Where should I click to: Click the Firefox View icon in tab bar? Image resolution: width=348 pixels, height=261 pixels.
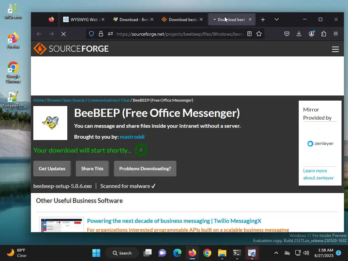click(51, 19)
